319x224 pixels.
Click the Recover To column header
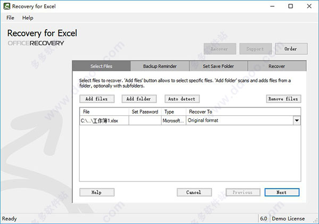pyautogui.click(x=244, y=112)
